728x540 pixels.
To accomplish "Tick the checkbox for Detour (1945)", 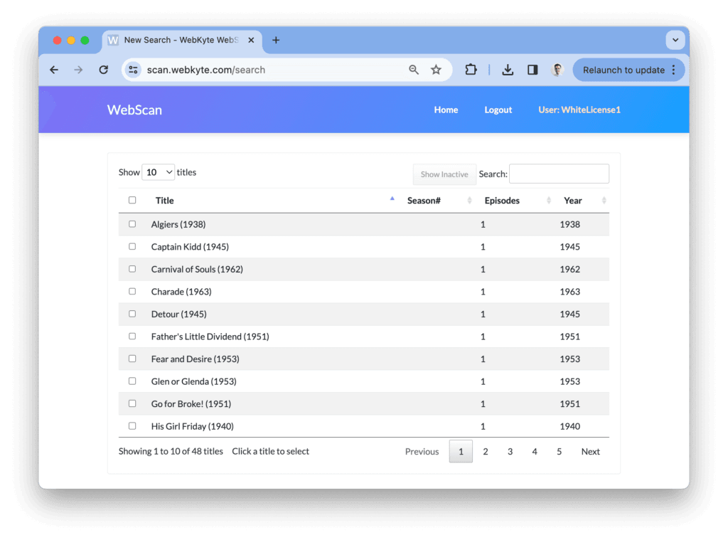I will pos(132,314).
